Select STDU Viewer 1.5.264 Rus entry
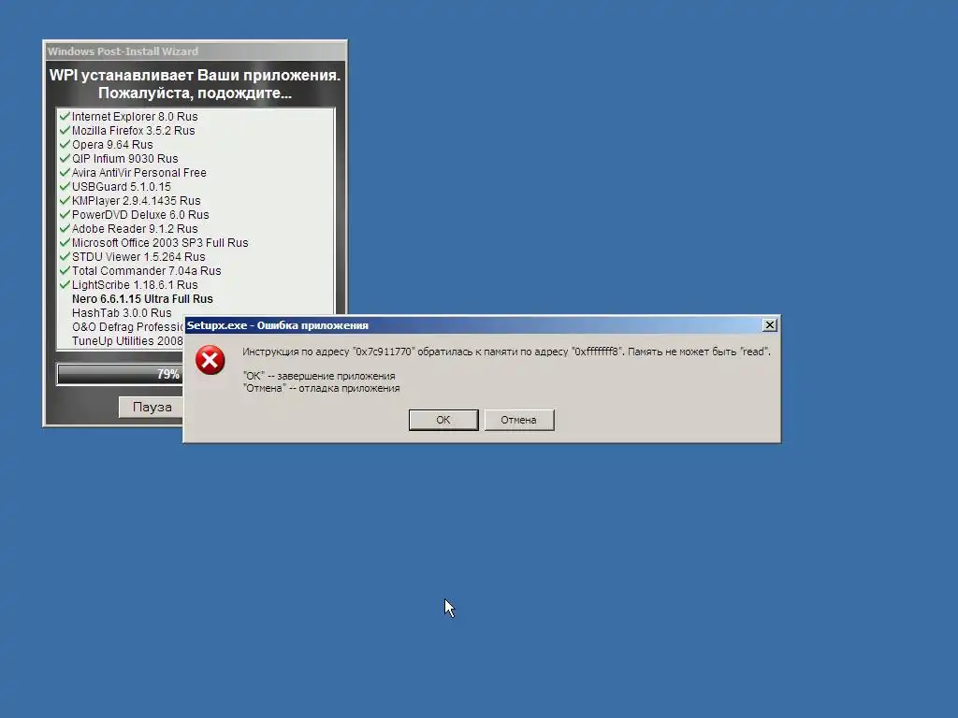The image size is (958, 718). tap(138, 257)
